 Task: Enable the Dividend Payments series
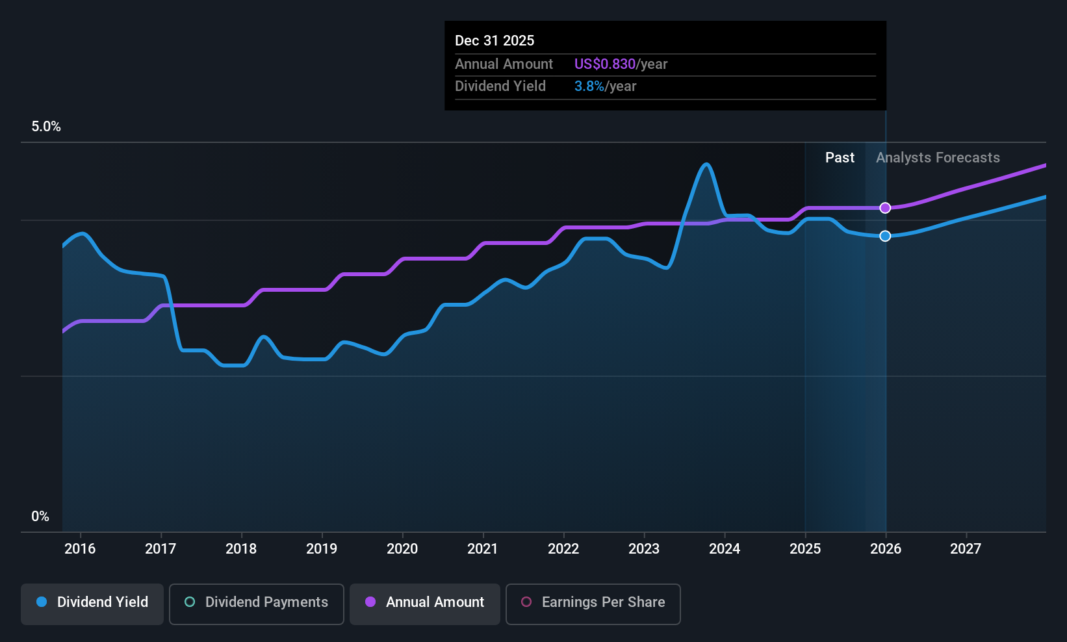click(257, 604)
